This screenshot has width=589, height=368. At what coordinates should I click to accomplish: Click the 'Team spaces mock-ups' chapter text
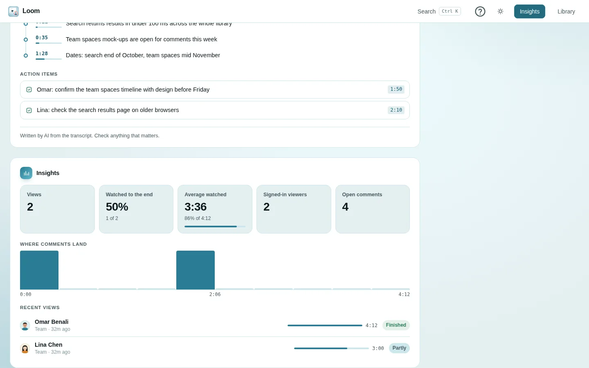point(142,39)
